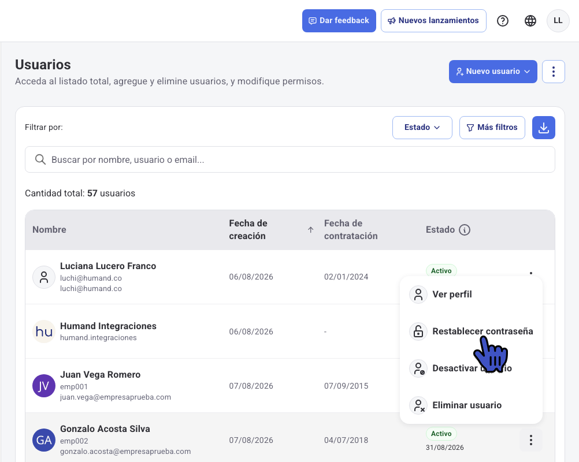Expand the Nuevo usuario dropdown
The width and height of the screenshot is (579, 462).
coord(493,72)
